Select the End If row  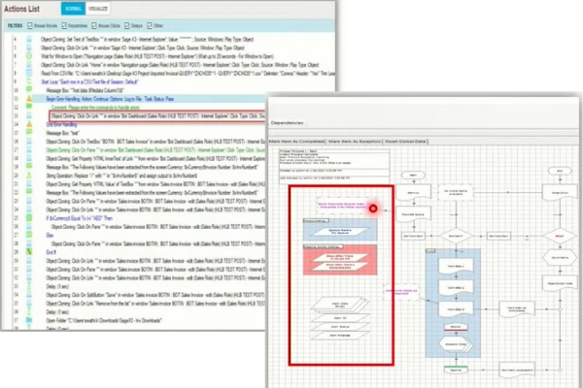click(x=51, y=252)
